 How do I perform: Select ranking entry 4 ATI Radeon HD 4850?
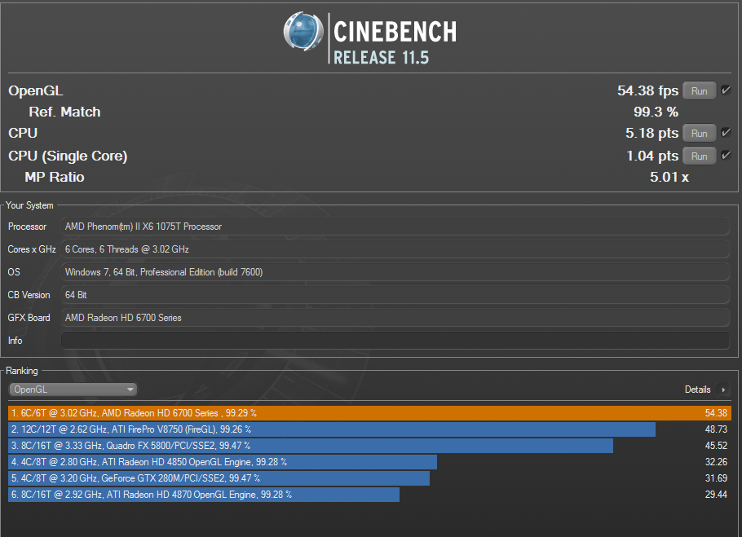(223, 462)
